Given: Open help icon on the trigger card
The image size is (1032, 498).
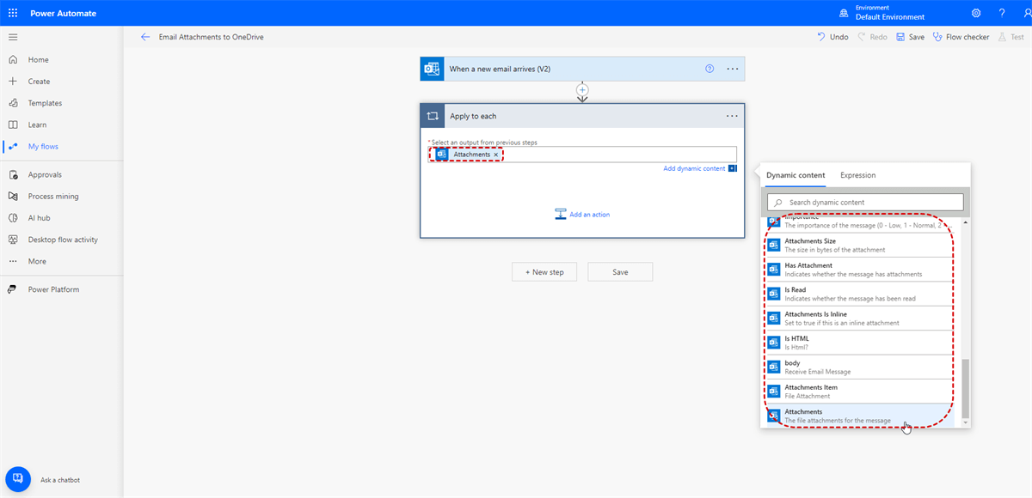Looking at the screenshot, I should (709, 69).
